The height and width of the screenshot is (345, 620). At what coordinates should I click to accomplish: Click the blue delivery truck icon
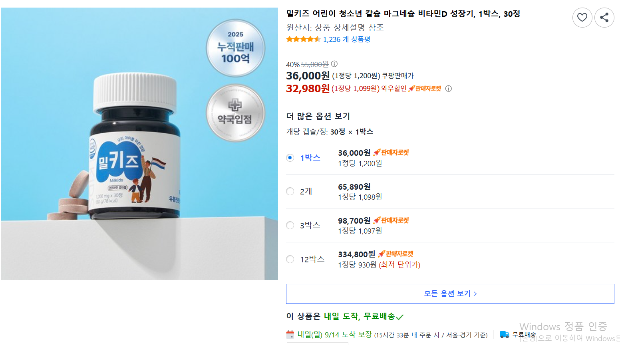coord(505,335)
